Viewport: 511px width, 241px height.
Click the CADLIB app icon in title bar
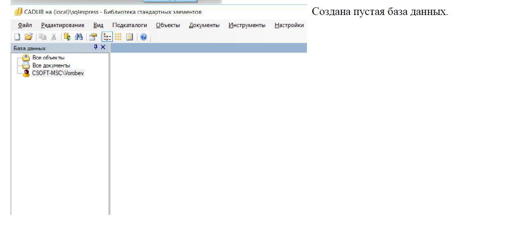tap(18, 12)
